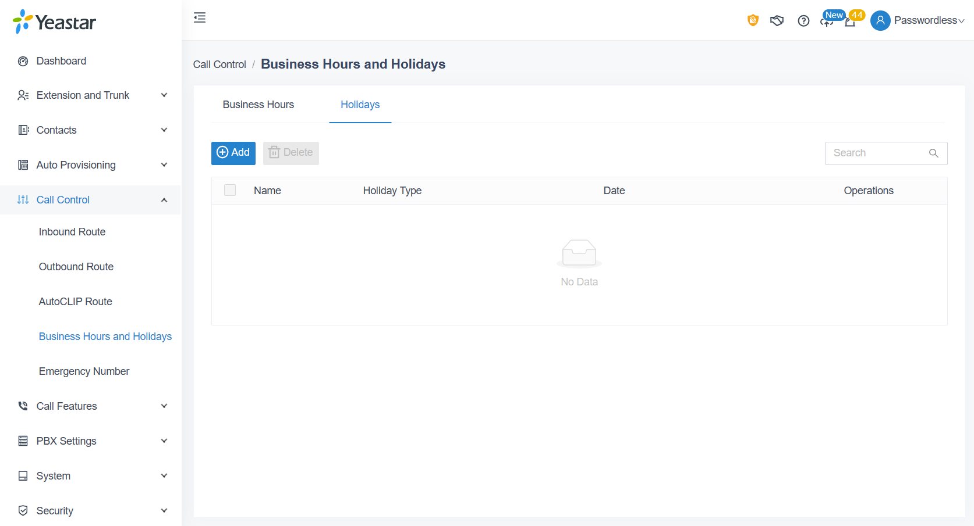Click the handshake partner icon in header
Screen dimensions: 974x526
pyautogui.click(x=777, y=21)
